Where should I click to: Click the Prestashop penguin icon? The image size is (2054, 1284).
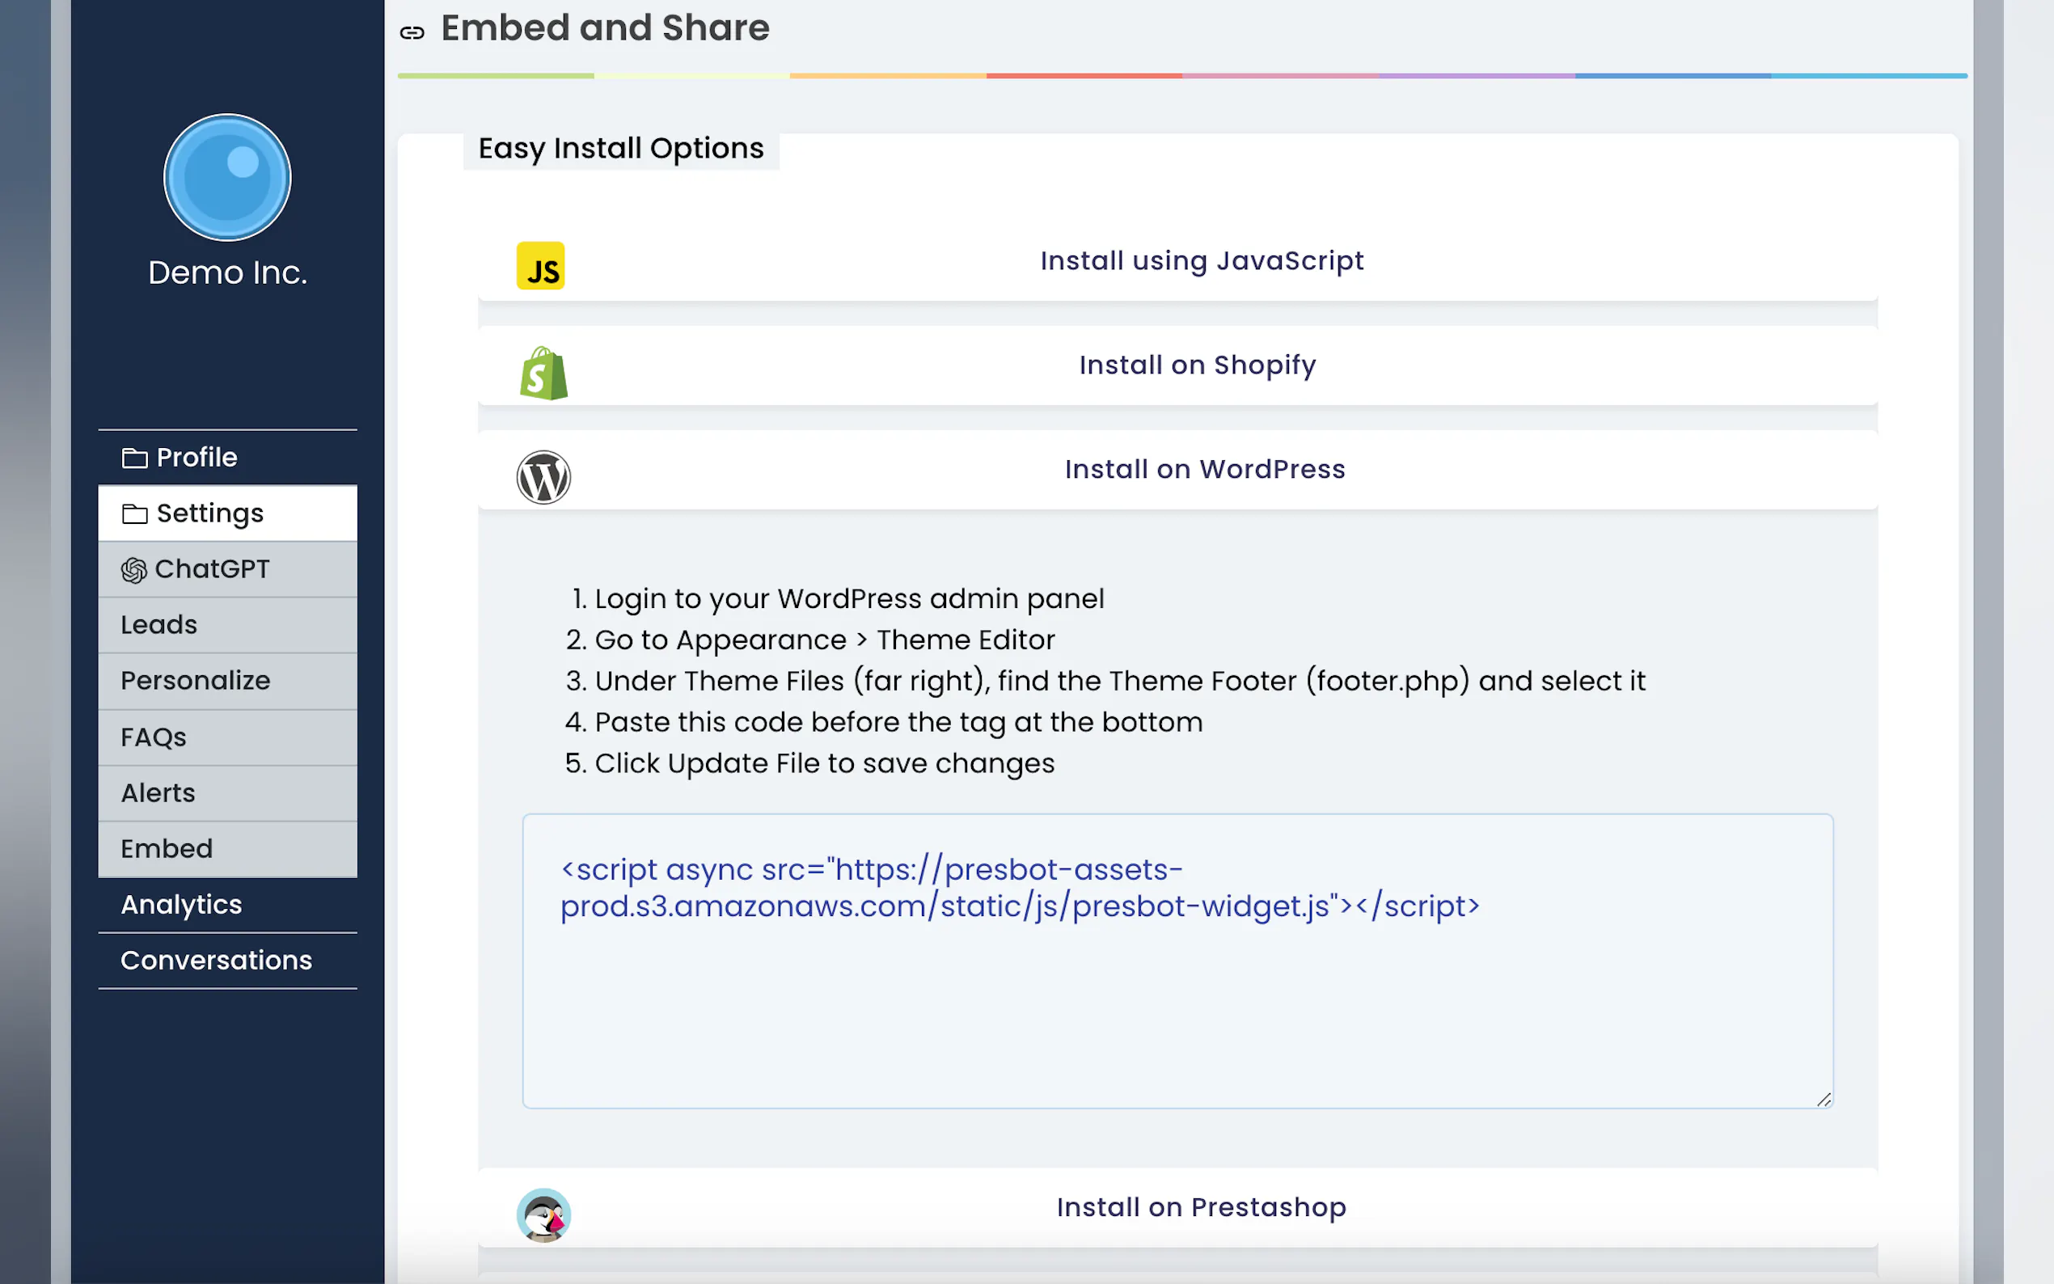click(543, 1214)
